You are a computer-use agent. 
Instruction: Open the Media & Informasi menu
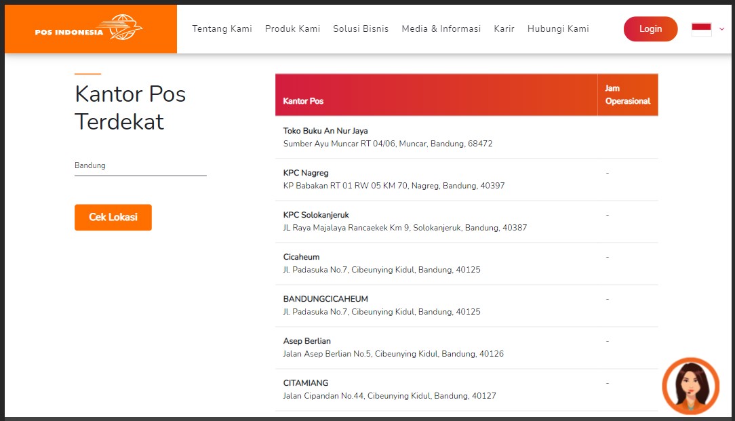click(x=441, y=28)
